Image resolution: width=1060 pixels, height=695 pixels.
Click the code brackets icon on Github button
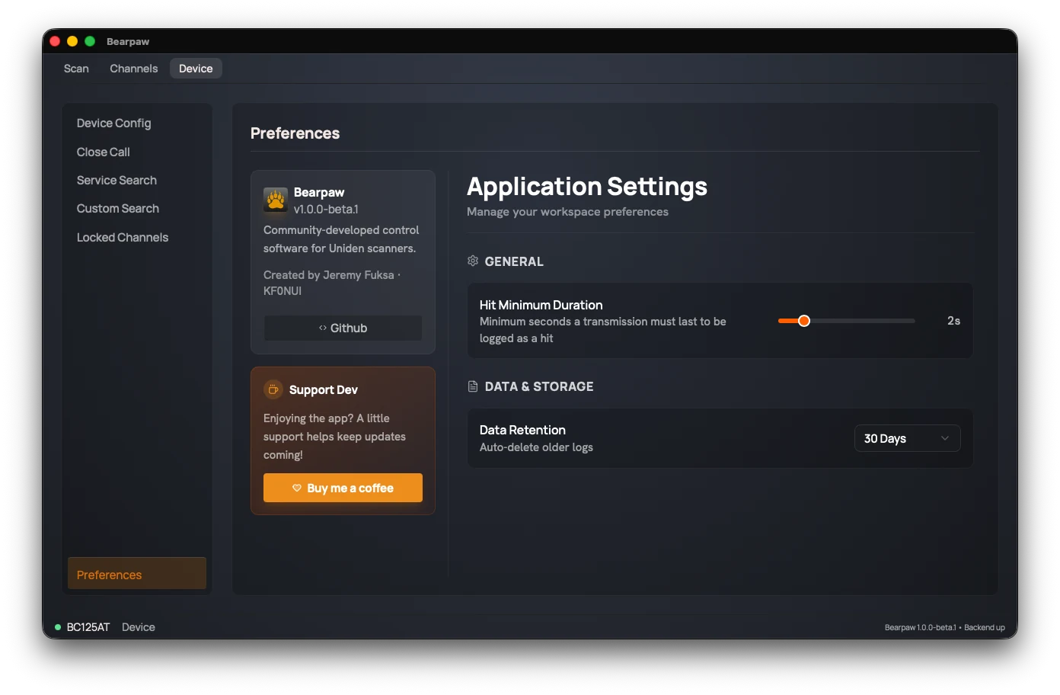pos(323,328)
